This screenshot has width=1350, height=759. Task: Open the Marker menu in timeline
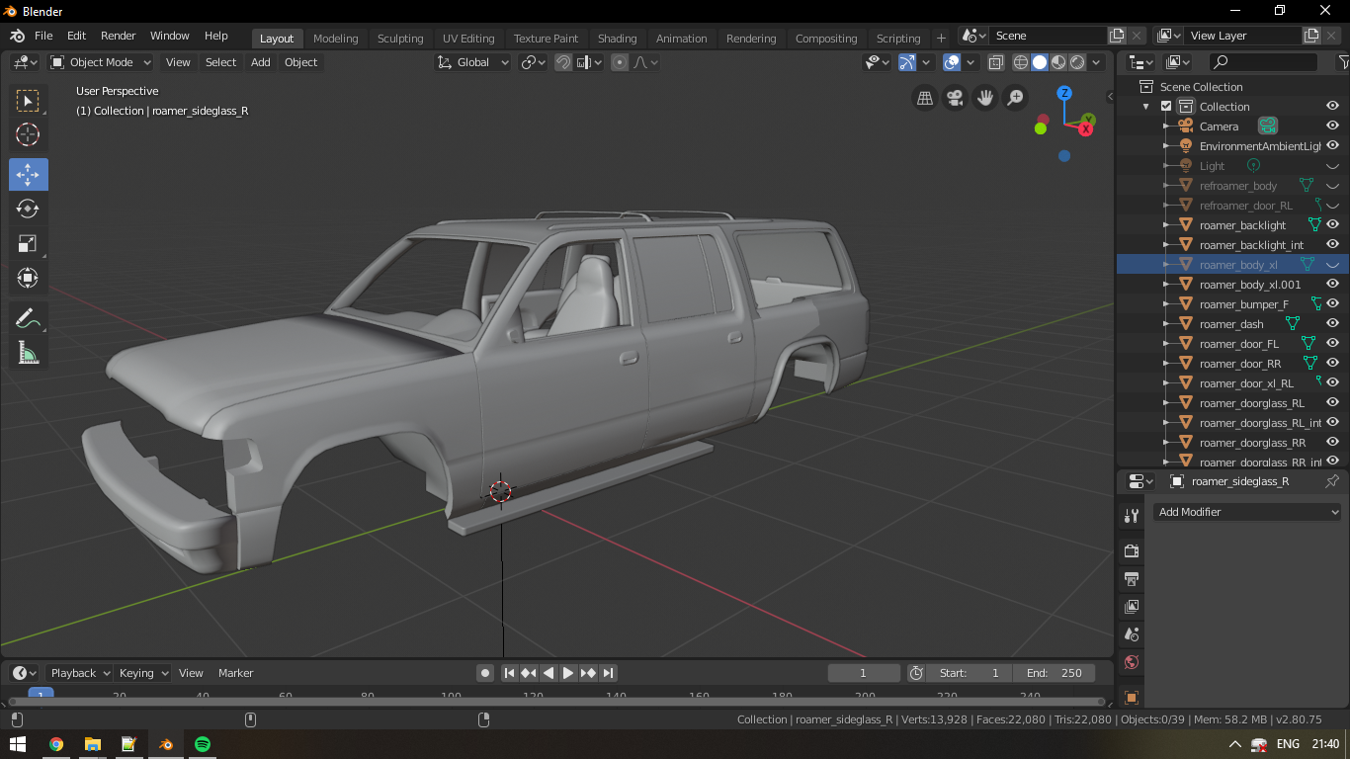click(x=235, y=673)
